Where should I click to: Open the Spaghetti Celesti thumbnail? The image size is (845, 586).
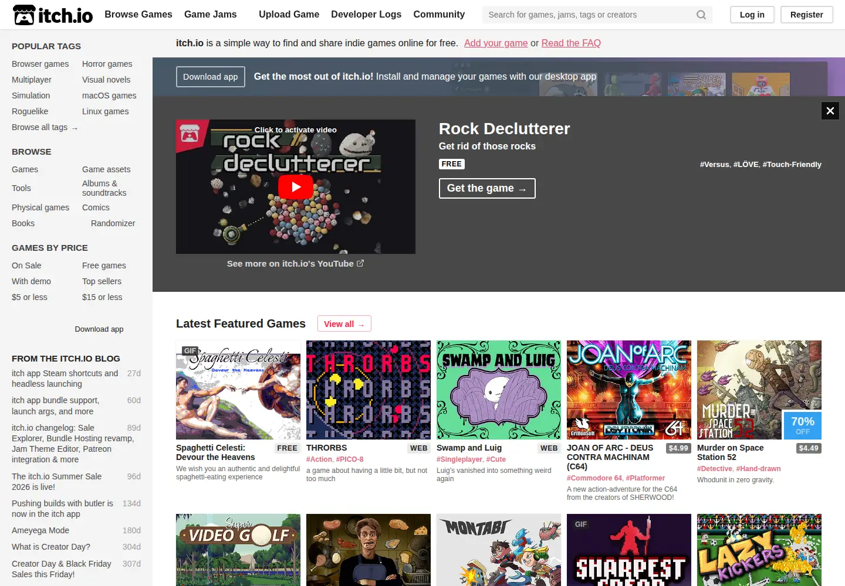pos(238,390)
